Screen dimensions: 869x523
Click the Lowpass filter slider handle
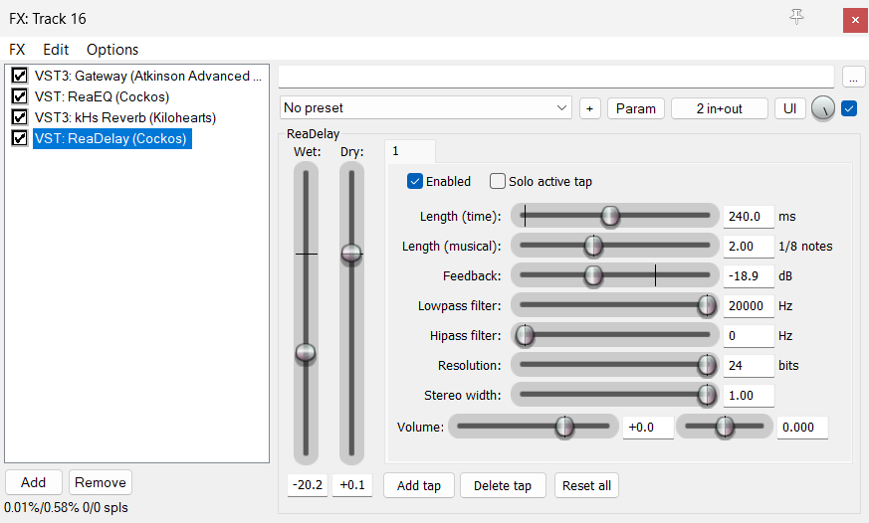707,305
